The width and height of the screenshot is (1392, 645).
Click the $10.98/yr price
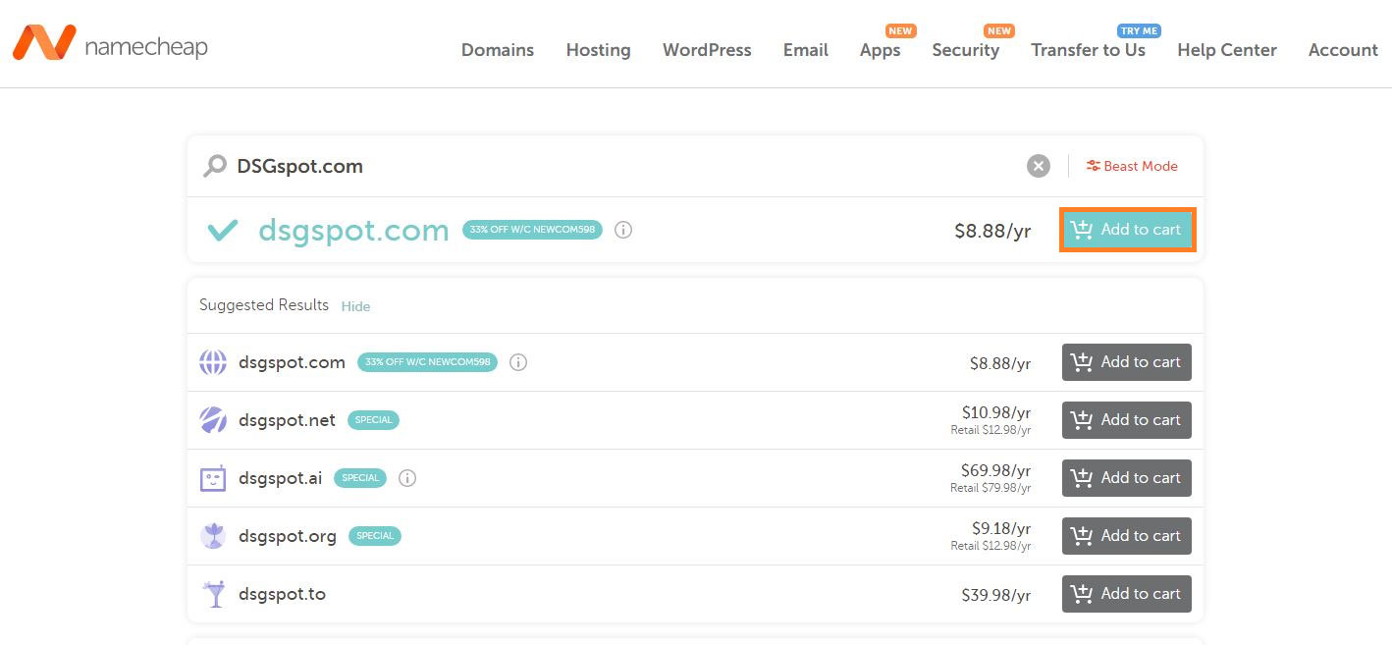click(x=996, y=413)
